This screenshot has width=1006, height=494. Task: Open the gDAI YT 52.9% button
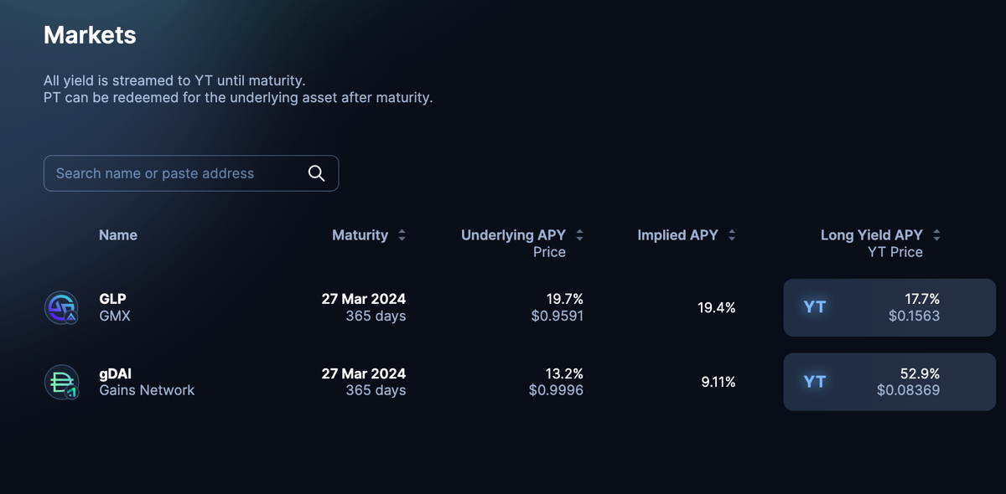click(x=889, y=382)
